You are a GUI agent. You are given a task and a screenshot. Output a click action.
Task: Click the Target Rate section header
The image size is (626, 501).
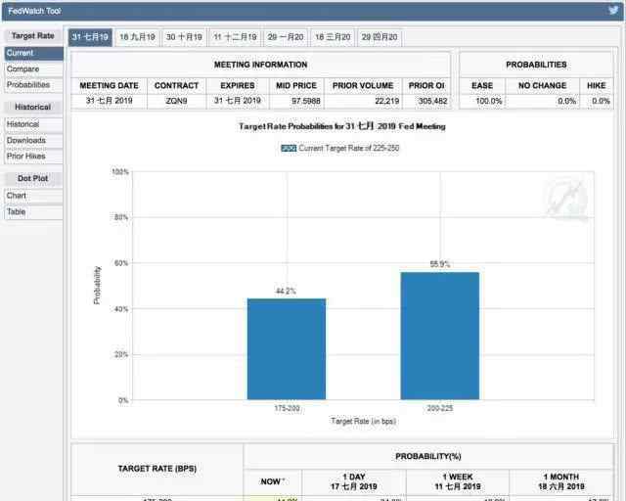[x=32, y=36]
